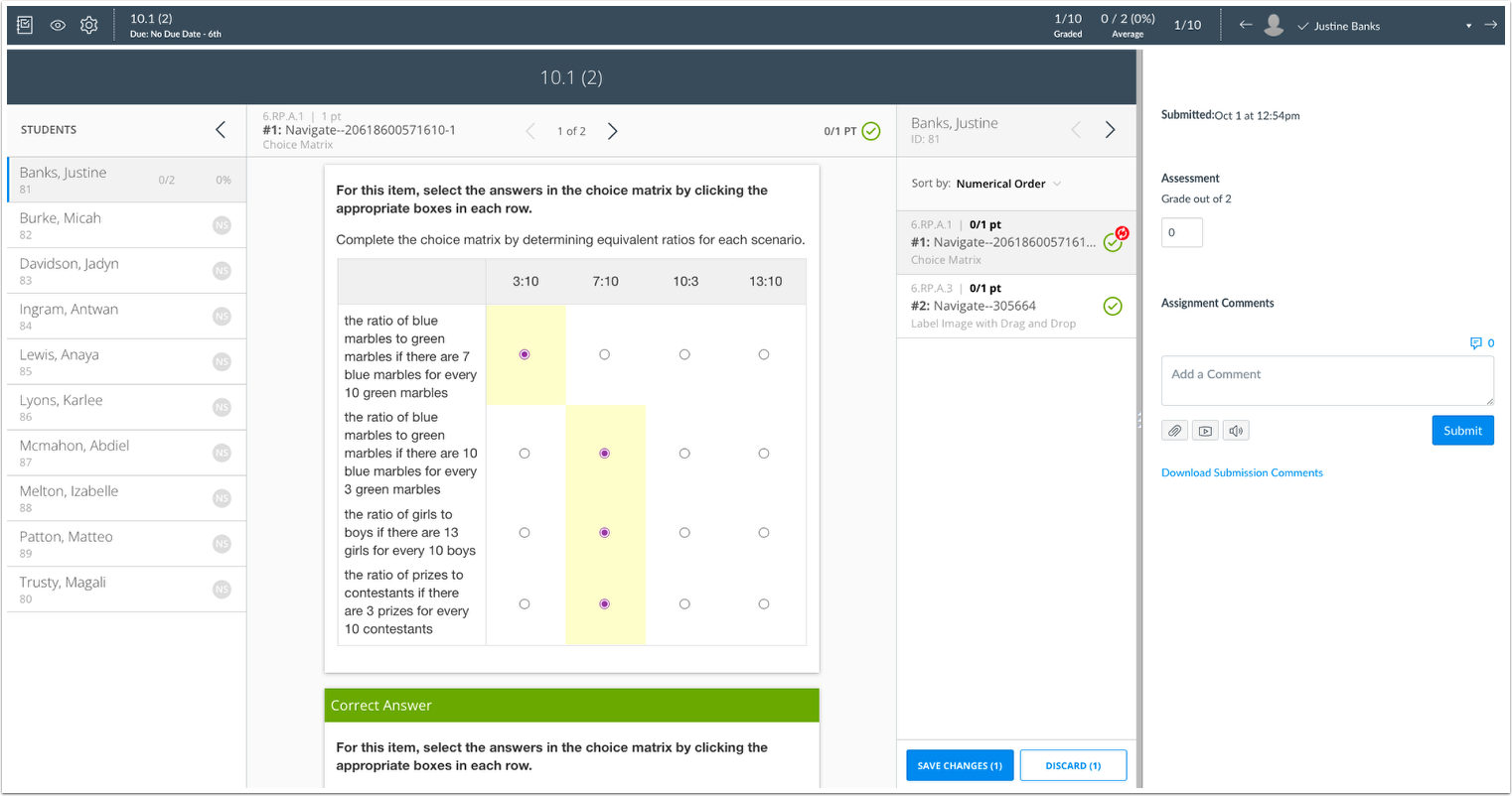Collapse the STUDENTS panel with the chevron
The height and width of the screenshot is (796, 1512).
point(221,128)
